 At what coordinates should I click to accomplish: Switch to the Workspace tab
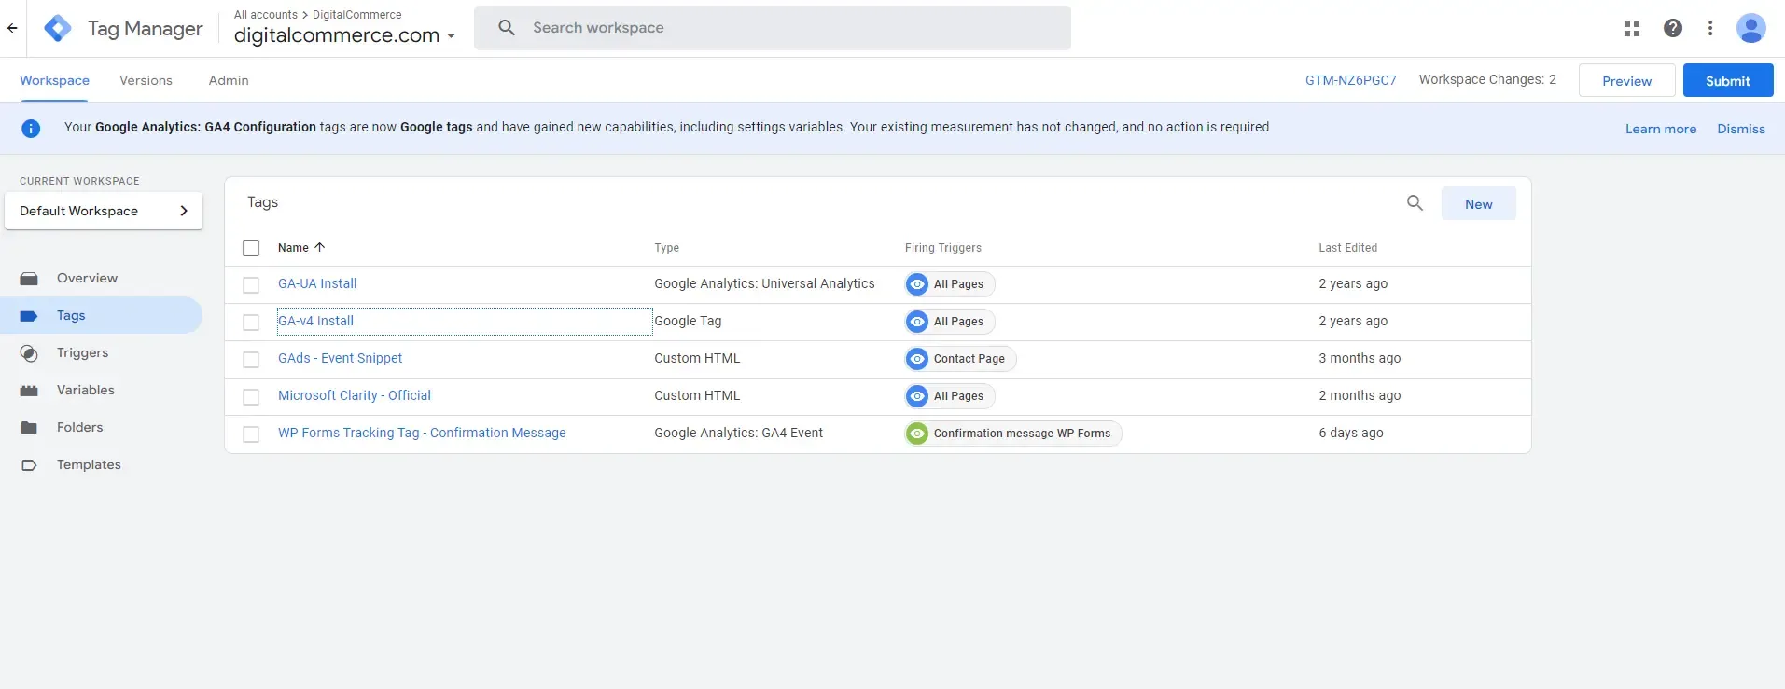[x=54, y=80]
